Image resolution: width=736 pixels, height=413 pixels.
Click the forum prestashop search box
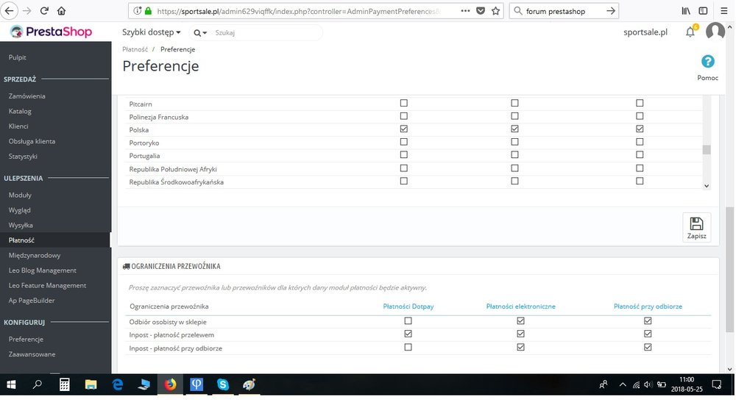point(563,11)
